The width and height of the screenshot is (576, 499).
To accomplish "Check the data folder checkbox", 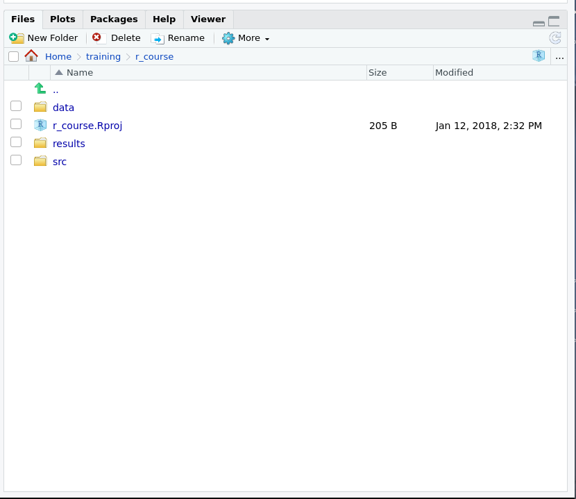I will pyautogui.click(x=16, y=106).
